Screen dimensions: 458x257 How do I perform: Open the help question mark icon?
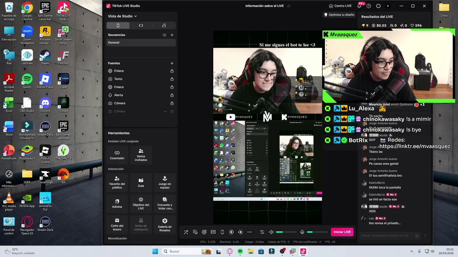pos(369,6)
